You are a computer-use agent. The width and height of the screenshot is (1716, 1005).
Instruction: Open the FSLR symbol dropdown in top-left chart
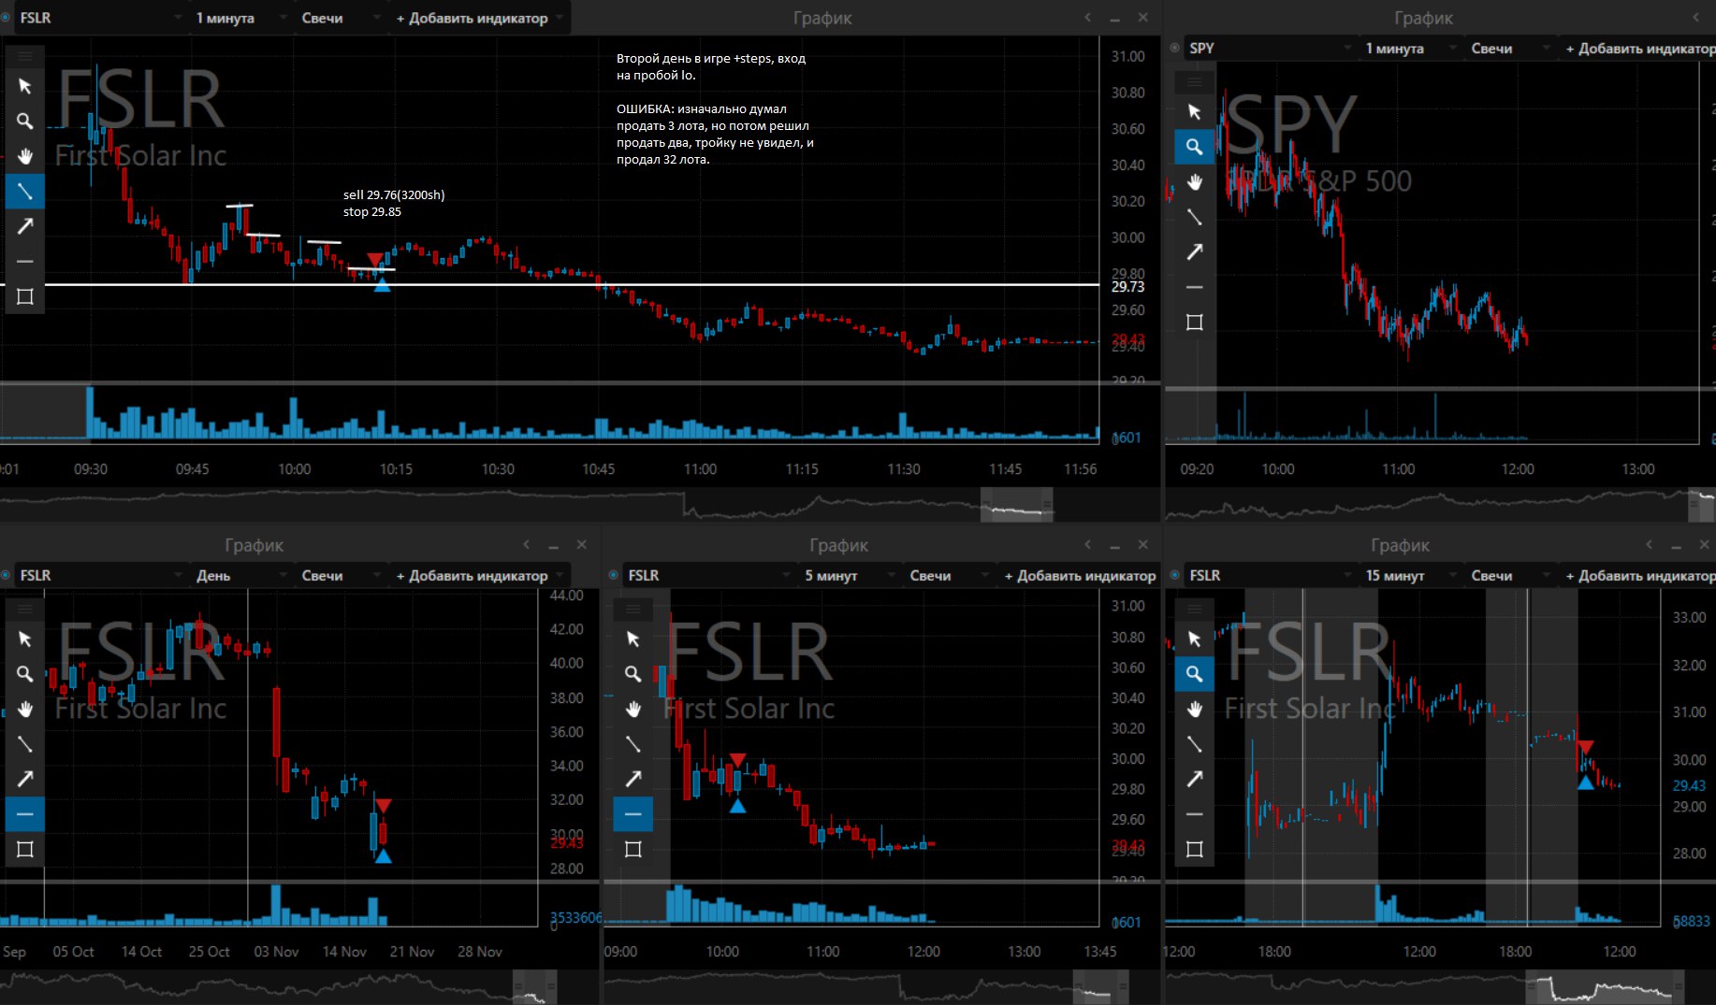pyautogui.click(x=100, y=18)
